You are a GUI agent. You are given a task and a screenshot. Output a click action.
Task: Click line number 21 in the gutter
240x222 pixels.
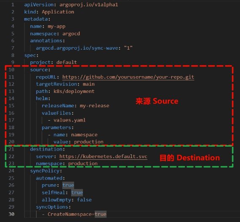click(x=11, y=149)
